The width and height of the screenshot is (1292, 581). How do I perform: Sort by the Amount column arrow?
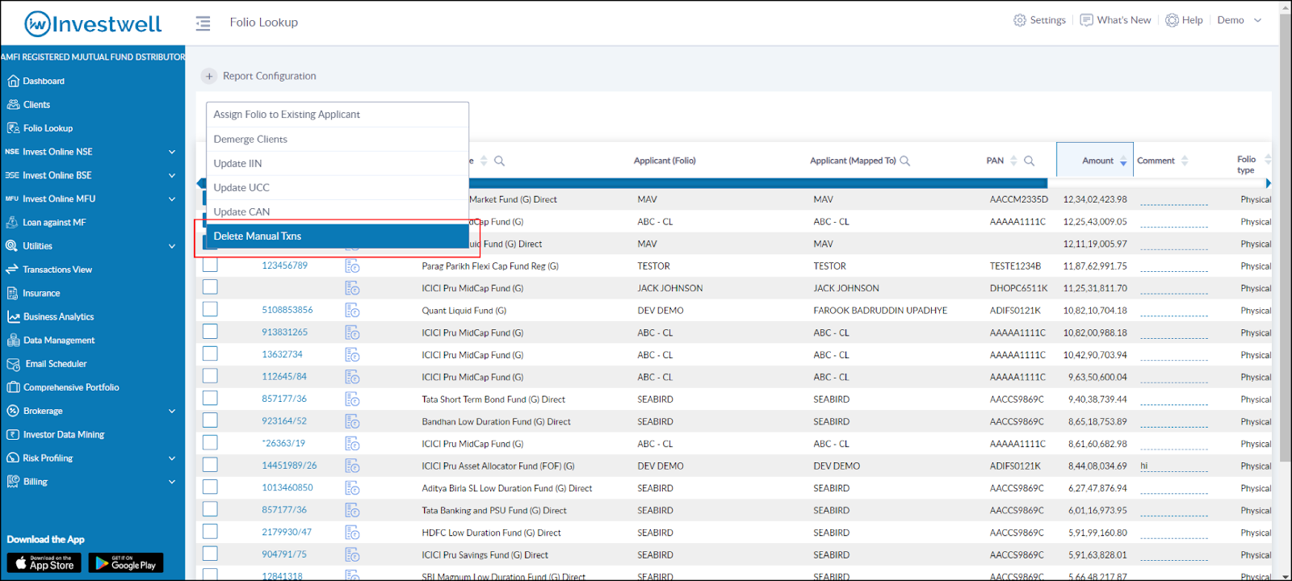[x=1123, y=161]
